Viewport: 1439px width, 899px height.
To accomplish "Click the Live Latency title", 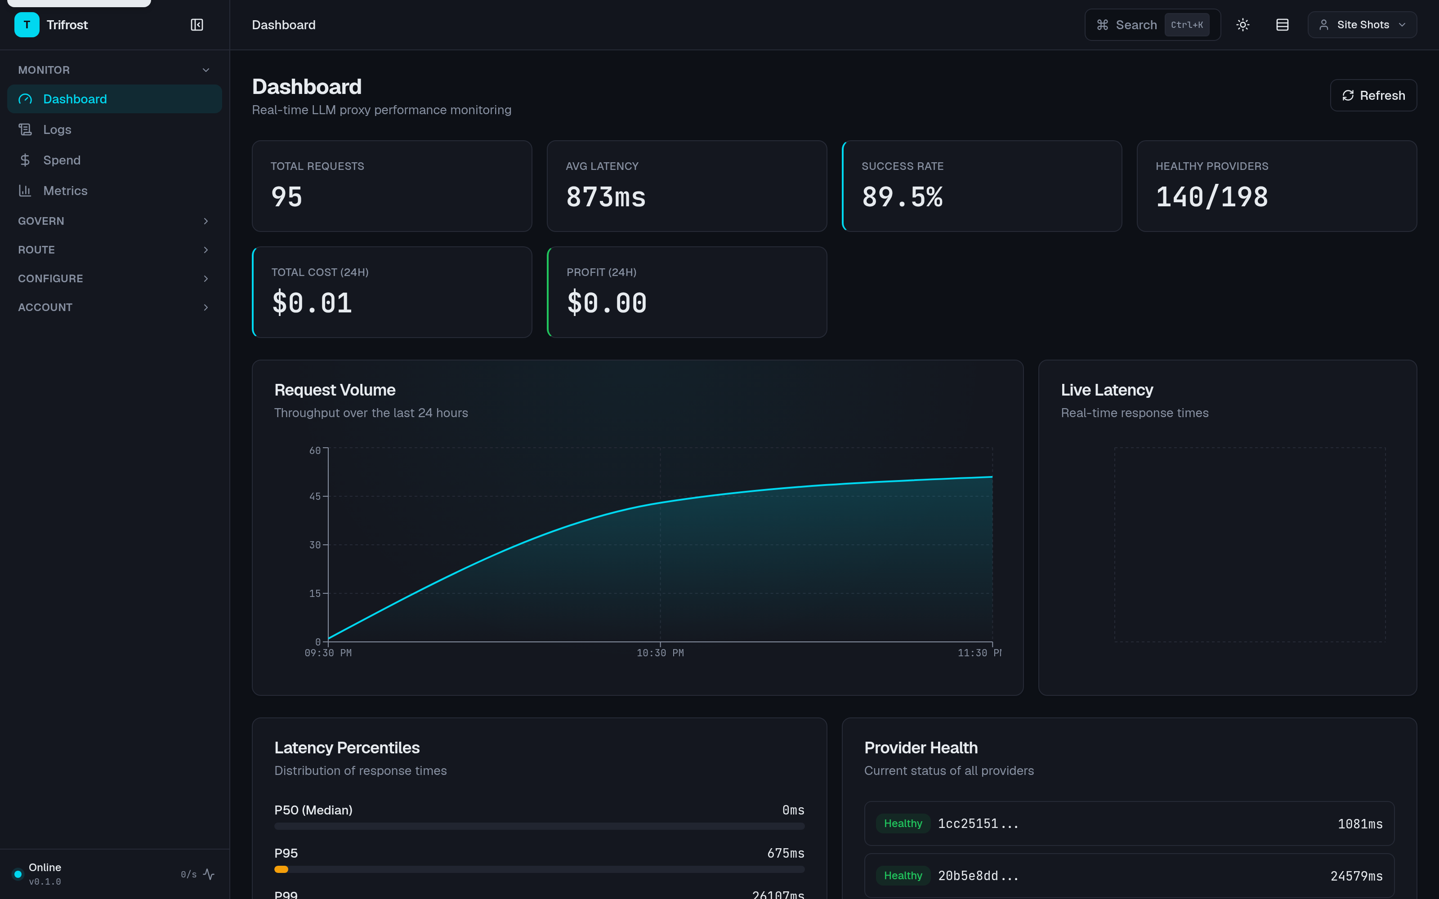I will click(1107, 390).
